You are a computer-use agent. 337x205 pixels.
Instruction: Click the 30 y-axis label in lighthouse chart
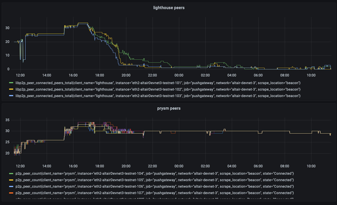[8, 28]
